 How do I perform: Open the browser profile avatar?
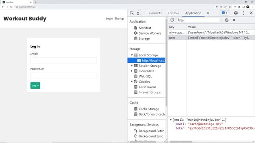coord(248,7)
